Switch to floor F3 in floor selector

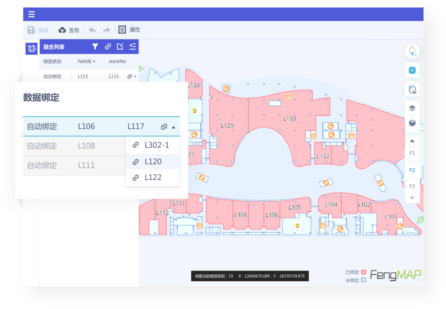tap(412, 186)
